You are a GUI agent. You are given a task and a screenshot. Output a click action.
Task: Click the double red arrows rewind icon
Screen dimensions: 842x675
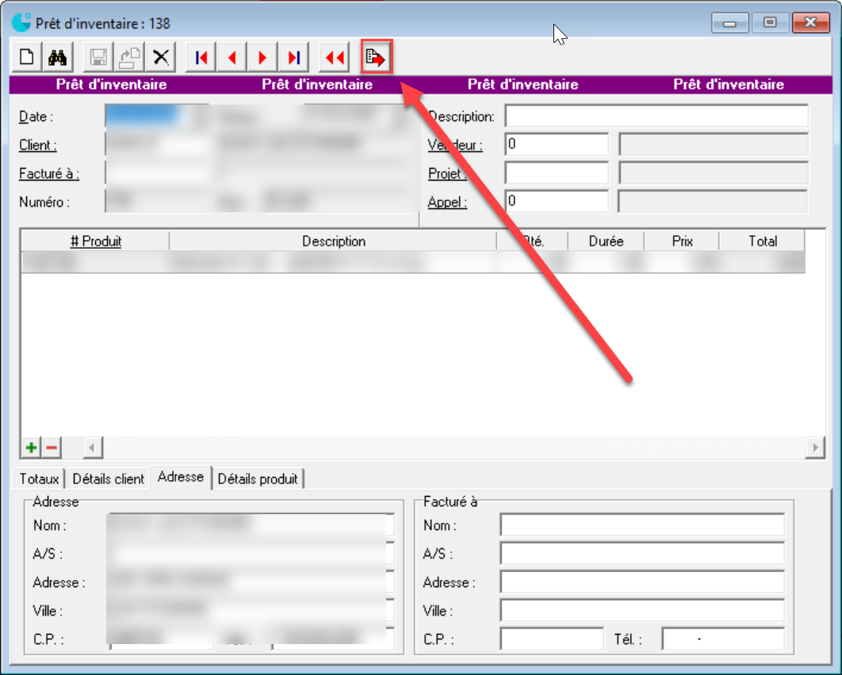tap(335, 58)
